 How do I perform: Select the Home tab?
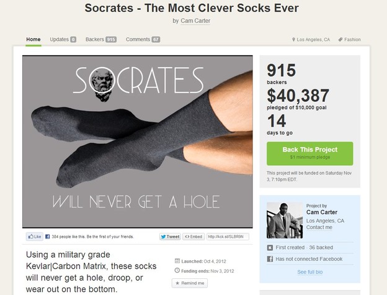pyautogui.click(x=33, y=40)
